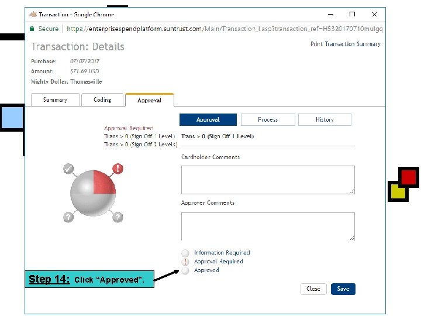Switch to the Summary tab
Viewport: 421px width, 316px height.
pos(56,99)
